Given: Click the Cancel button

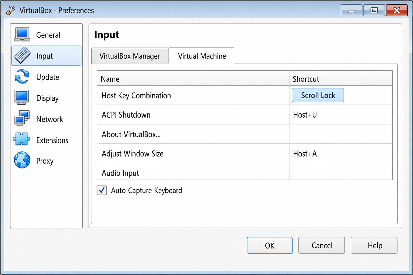Looking at the screenshot, I should click(x=322, y=245).
